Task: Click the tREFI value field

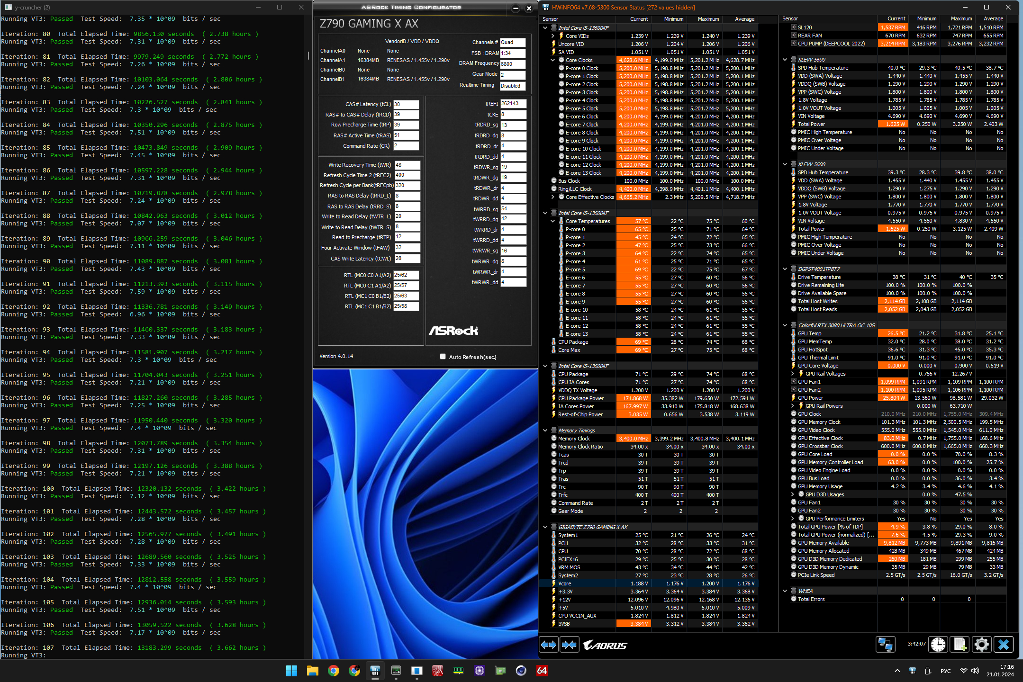Action: (513, 104)
